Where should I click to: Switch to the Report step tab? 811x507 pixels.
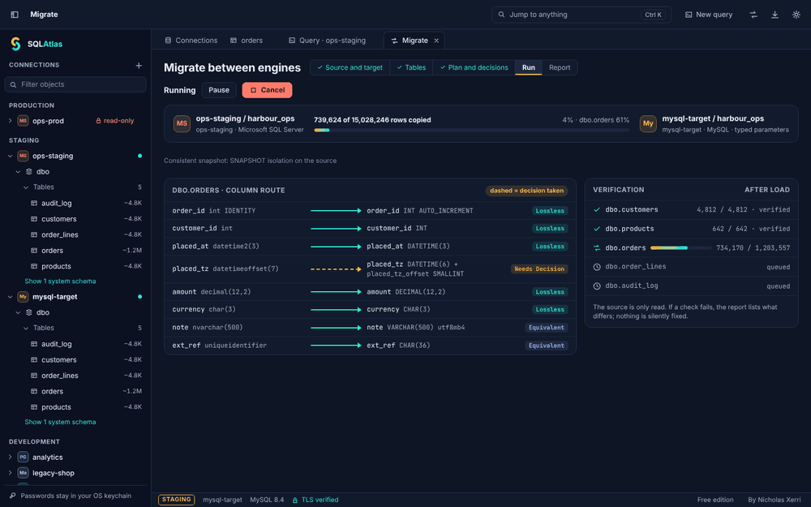point(559,68)
